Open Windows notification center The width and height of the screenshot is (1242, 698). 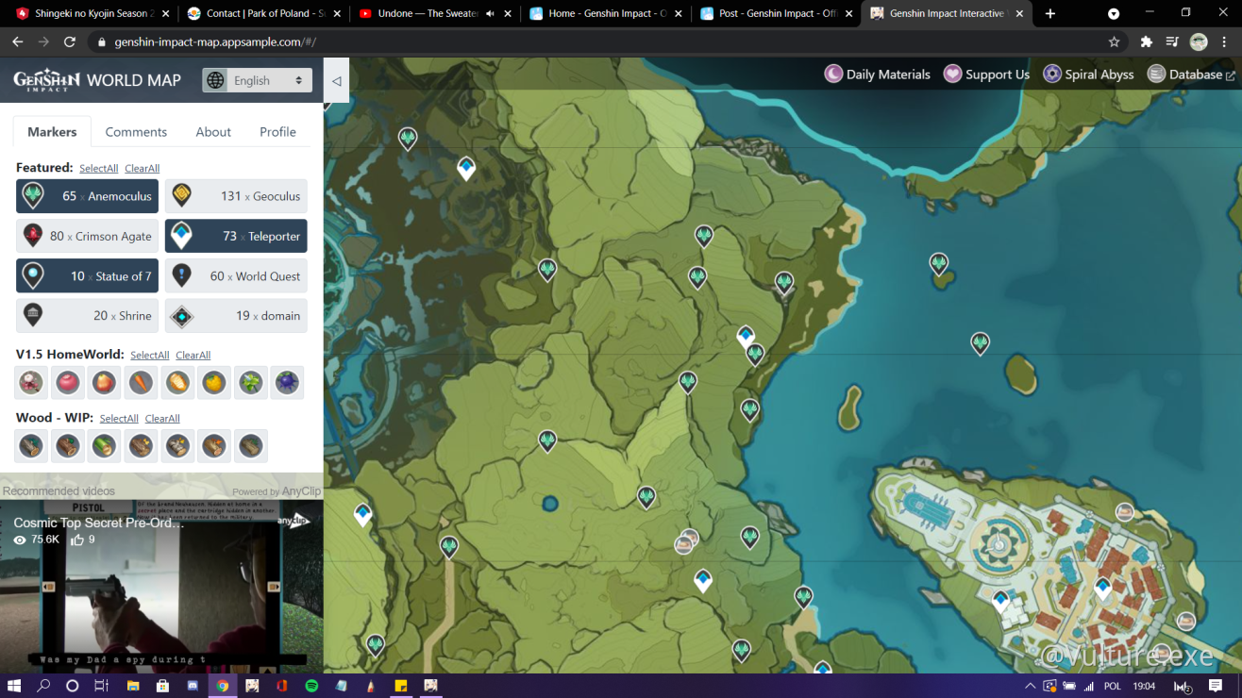pos(1216,686)
